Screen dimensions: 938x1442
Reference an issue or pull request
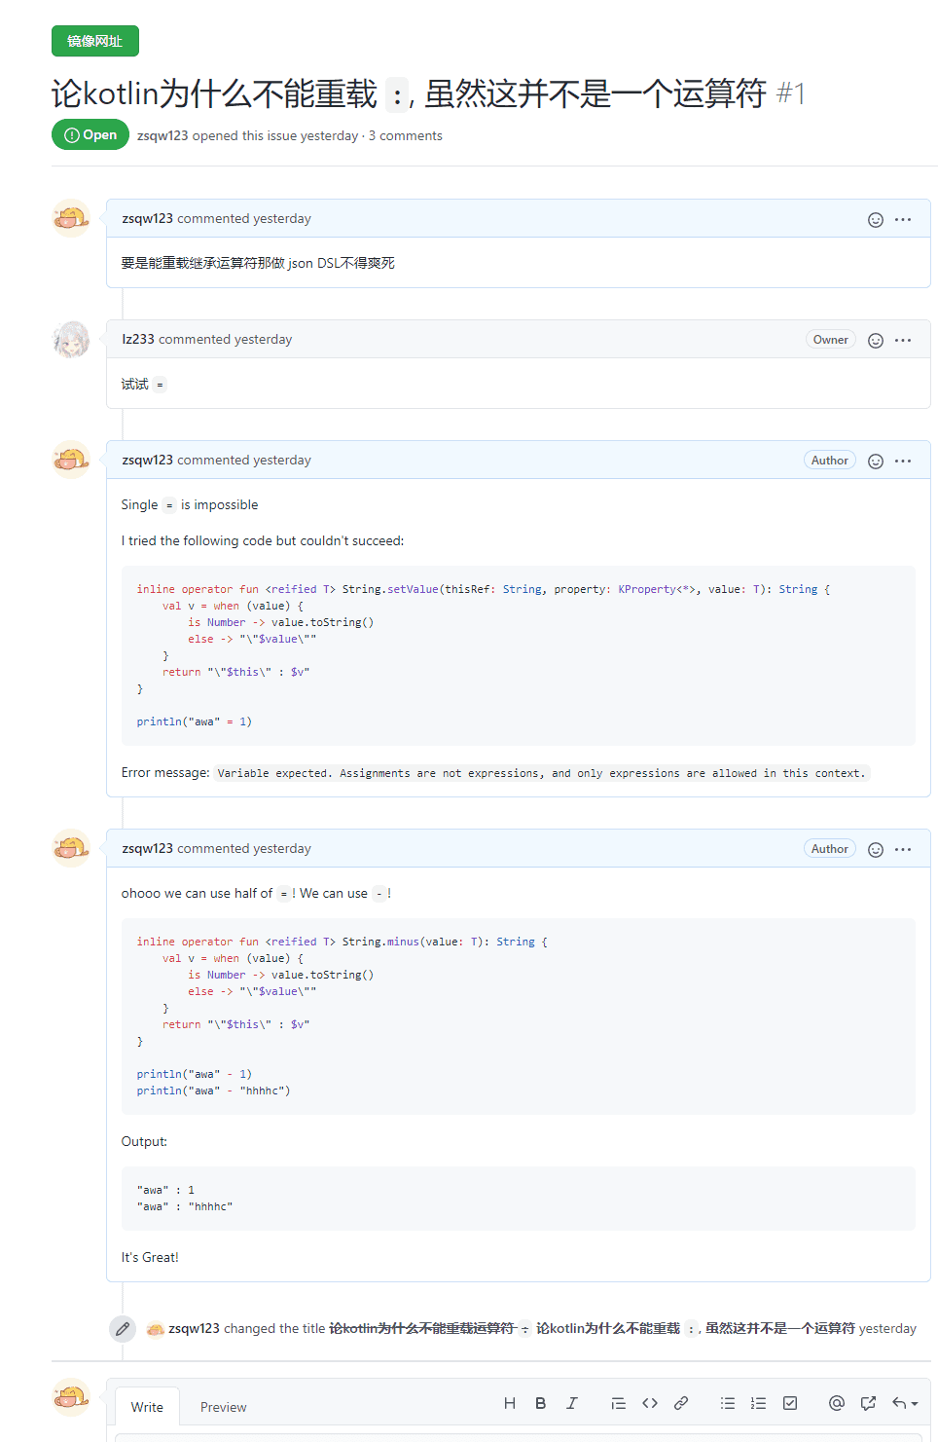868,1403
